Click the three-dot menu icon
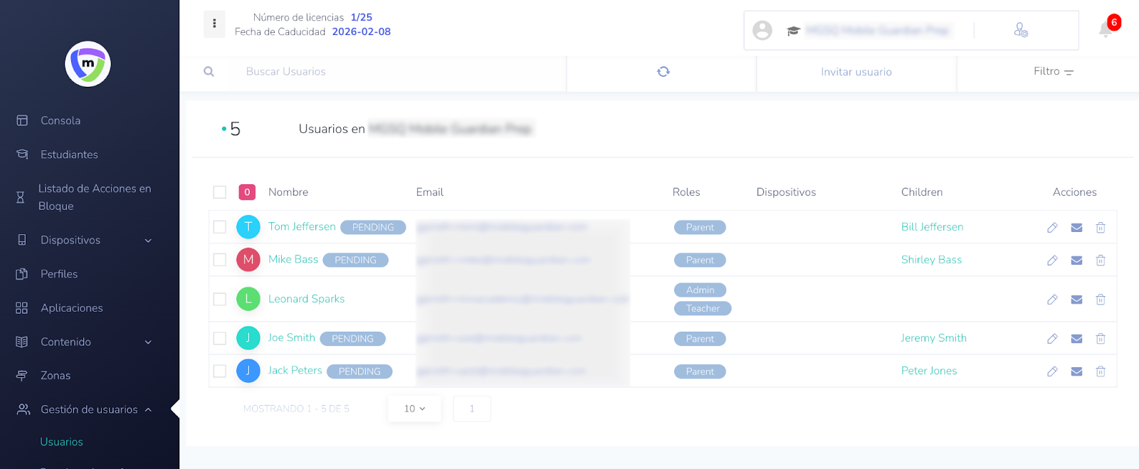This screenshot has height=469, width=1139. click(x=214, y=23)
